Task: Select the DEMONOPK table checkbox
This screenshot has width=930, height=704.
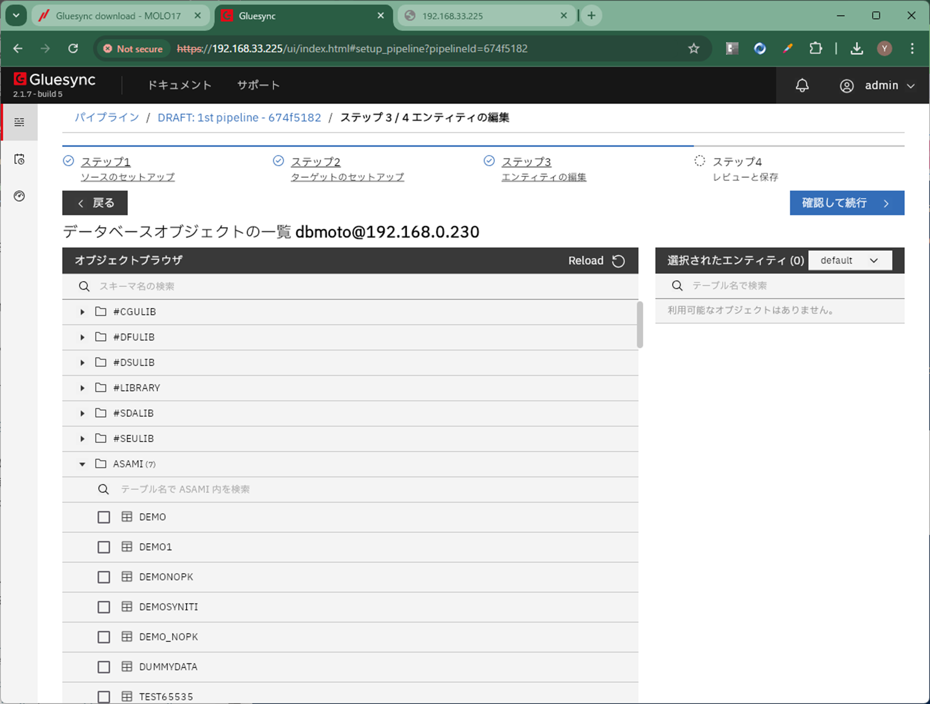Action: coord(103,577)
